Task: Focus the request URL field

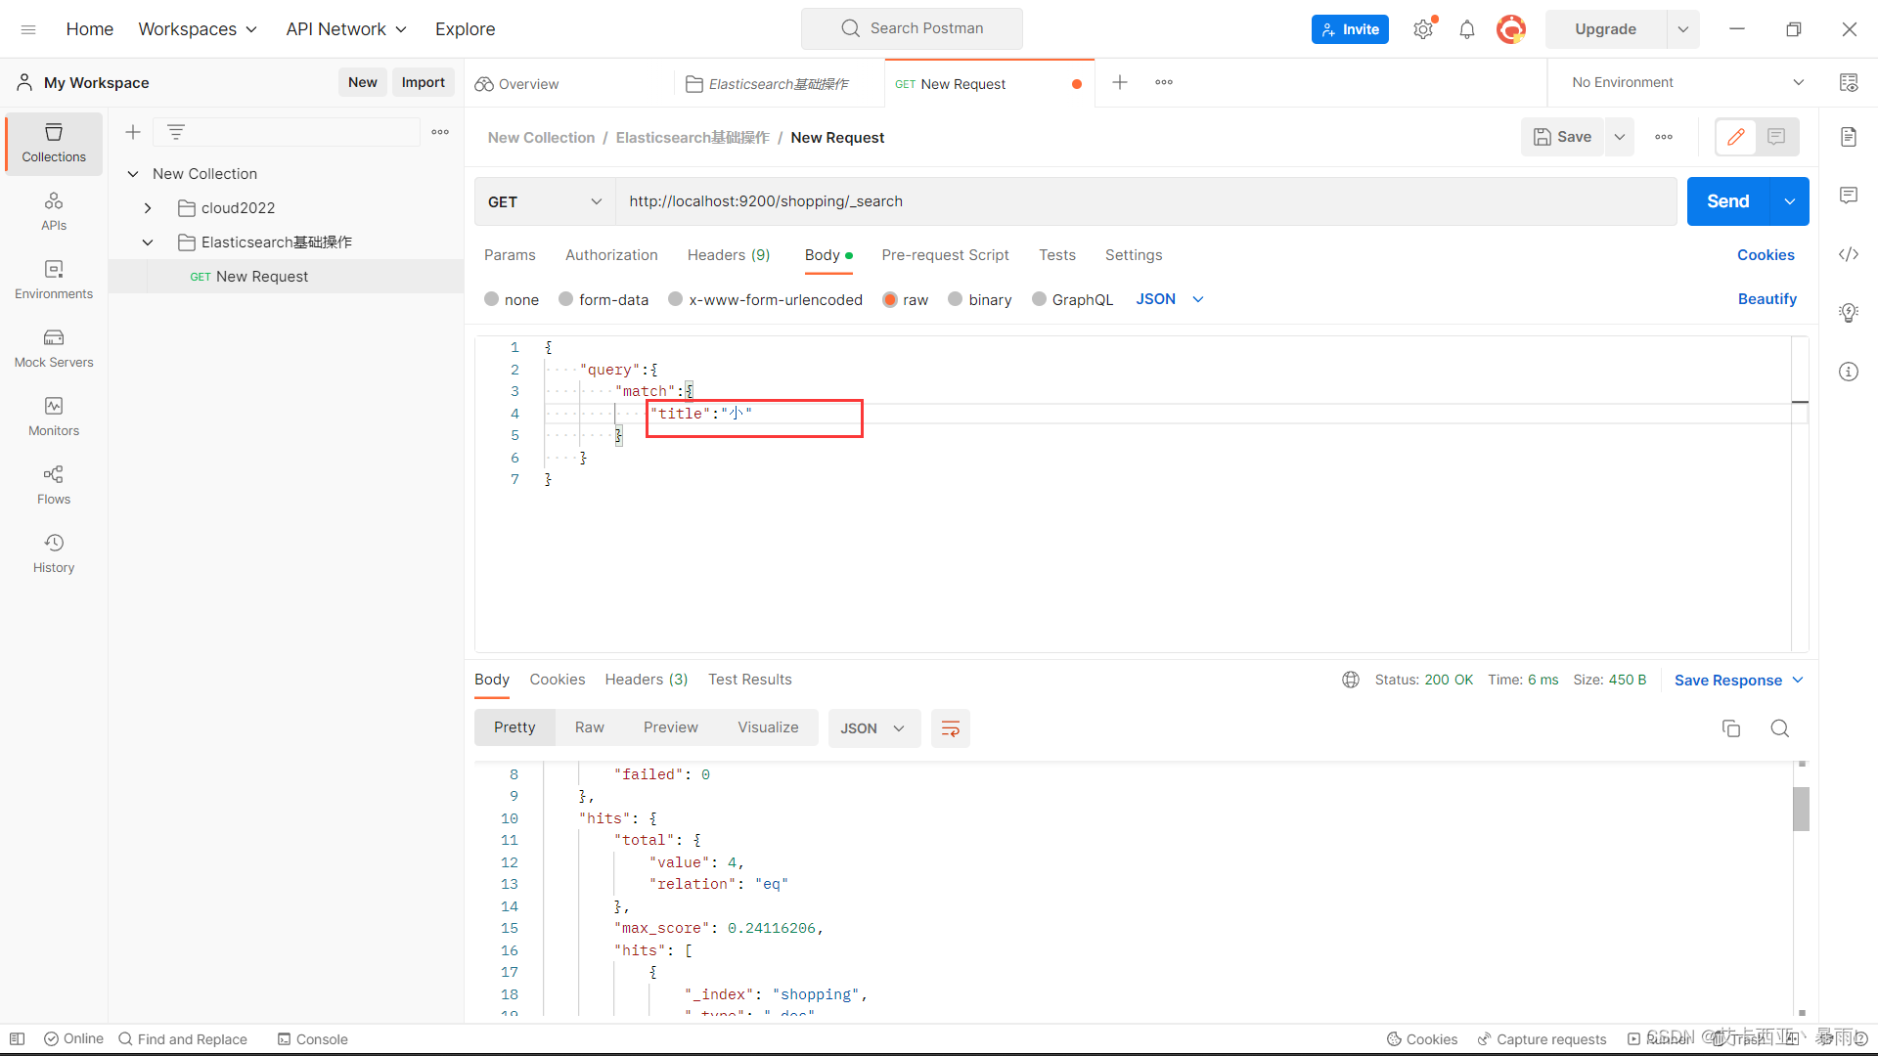Action: (x=1145, y=201)
